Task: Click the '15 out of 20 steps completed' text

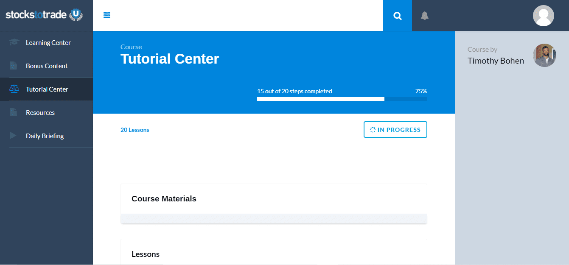Action: pos(294,91)
